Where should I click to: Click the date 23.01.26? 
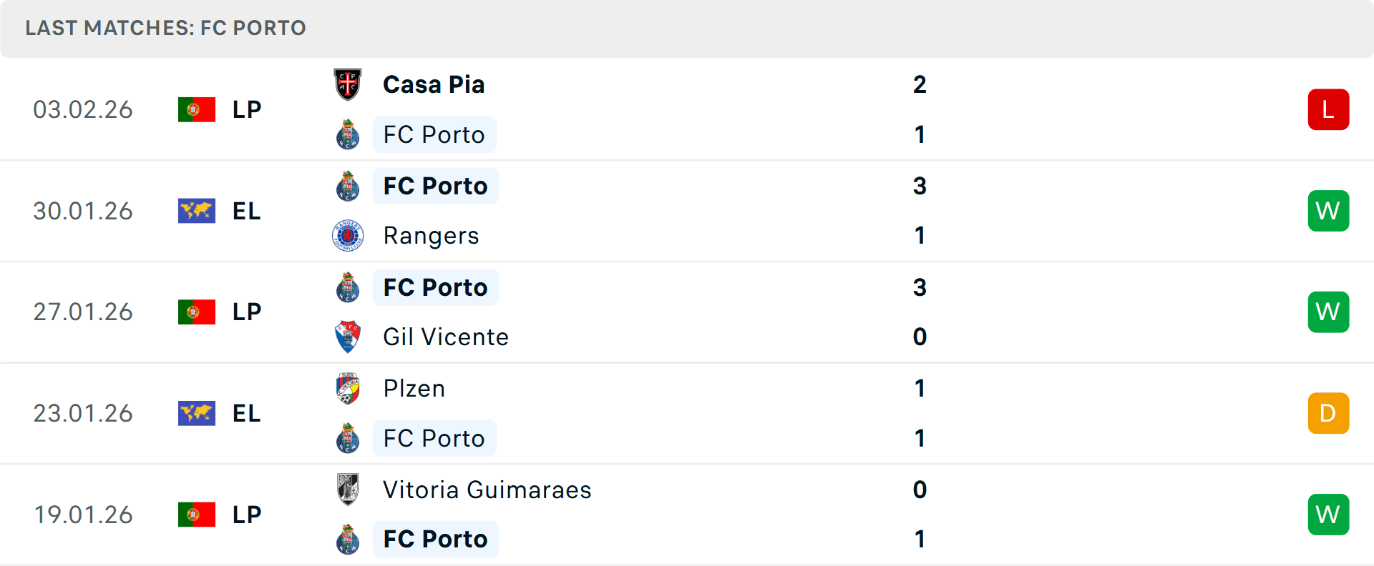pos(83,413)
